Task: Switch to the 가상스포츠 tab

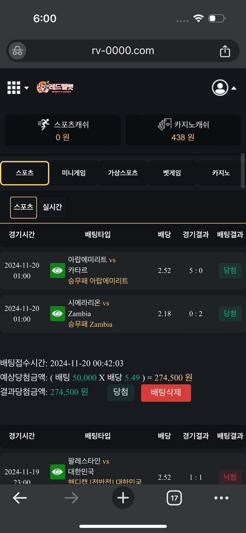Action: pyautogui.click(x=123, y=173)
